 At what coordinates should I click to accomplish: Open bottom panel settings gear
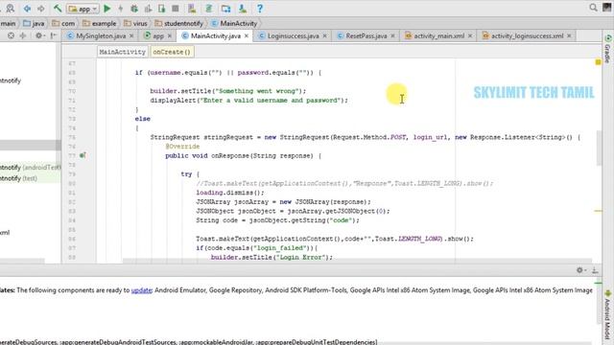[x=580, y=270]
